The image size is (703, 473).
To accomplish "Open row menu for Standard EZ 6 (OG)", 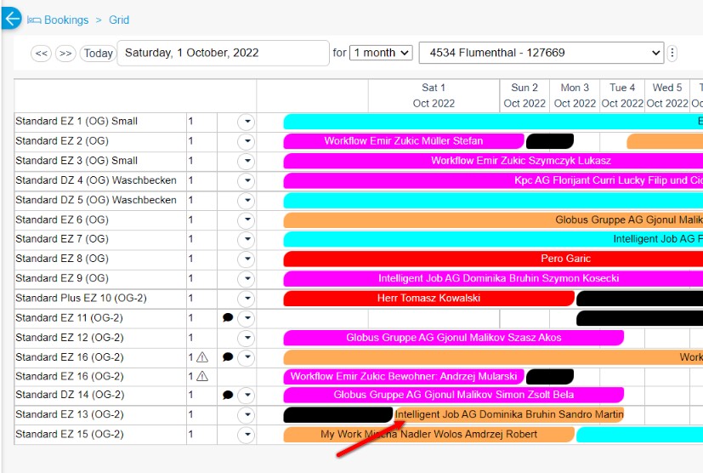I will (x=247, y=219).
